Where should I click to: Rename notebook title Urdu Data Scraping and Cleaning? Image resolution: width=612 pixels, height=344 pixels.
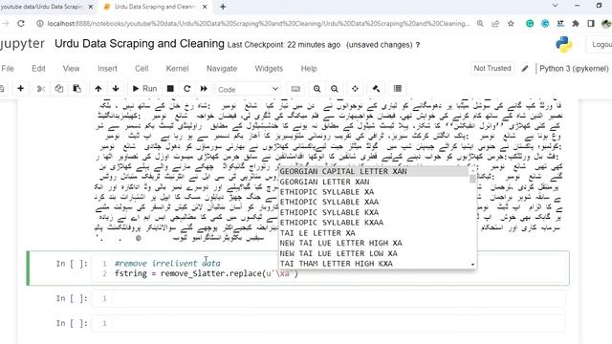point(140,44)
